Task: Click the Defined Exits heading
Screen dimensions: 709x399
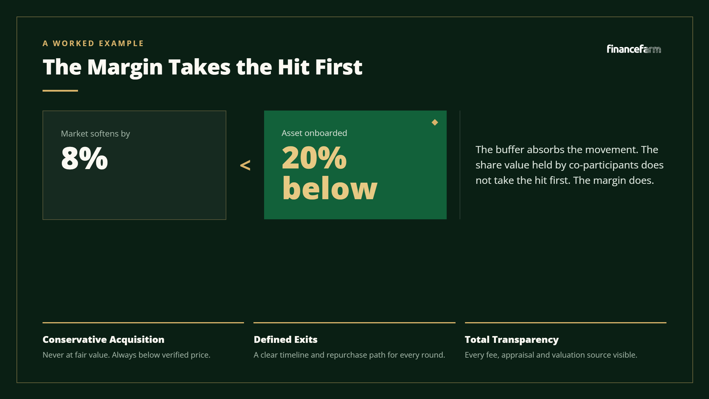Action: pyautogui.click(x=286, y=340)
